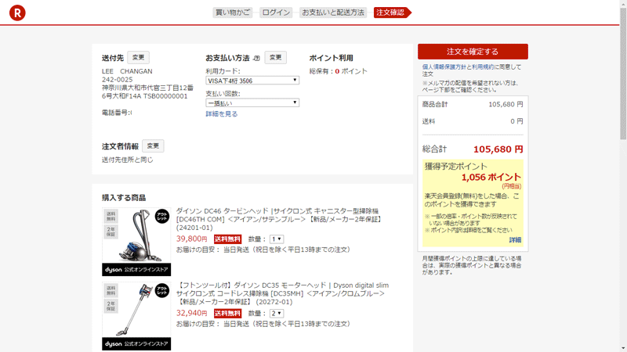Click the 総保有 0 ポイント text
Viewport: 627px width, 352px height.
click(338, 71)
